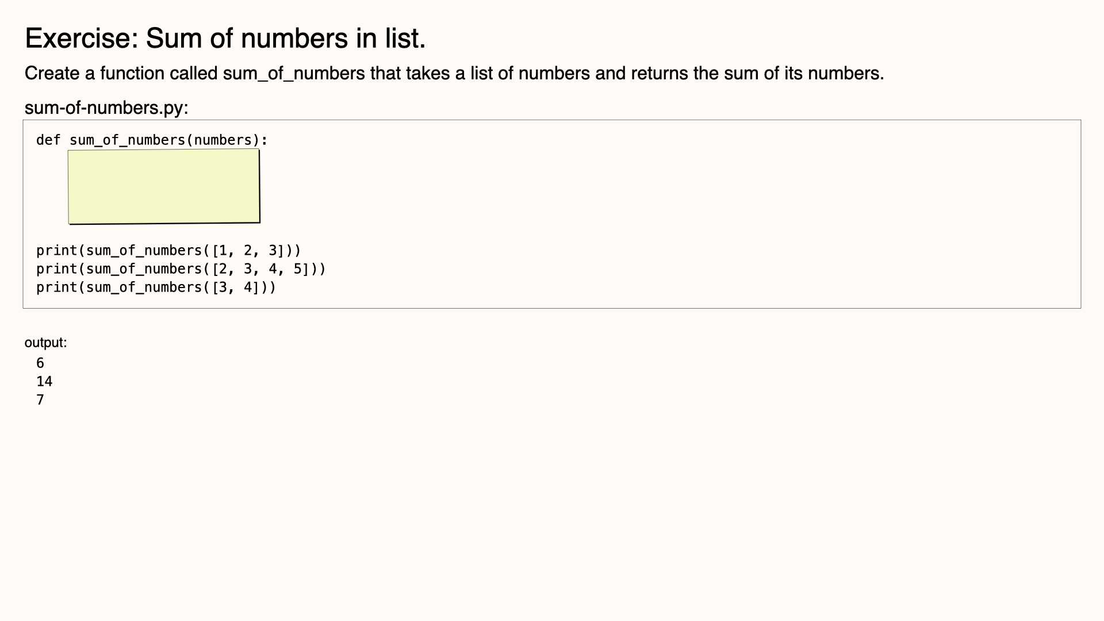
Task: Click the 'def sum_of_numbers(numbers):' line
Action: 152,140
